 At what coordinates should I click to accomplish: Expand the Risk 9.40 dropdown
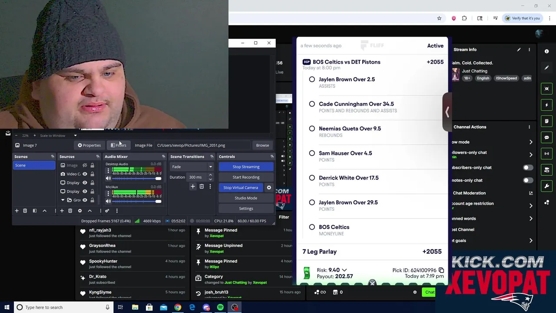click(x=344, y=270)
